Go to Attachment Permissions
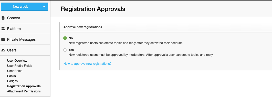This screenshot has width=272, height=97. (x=24, y=91)
